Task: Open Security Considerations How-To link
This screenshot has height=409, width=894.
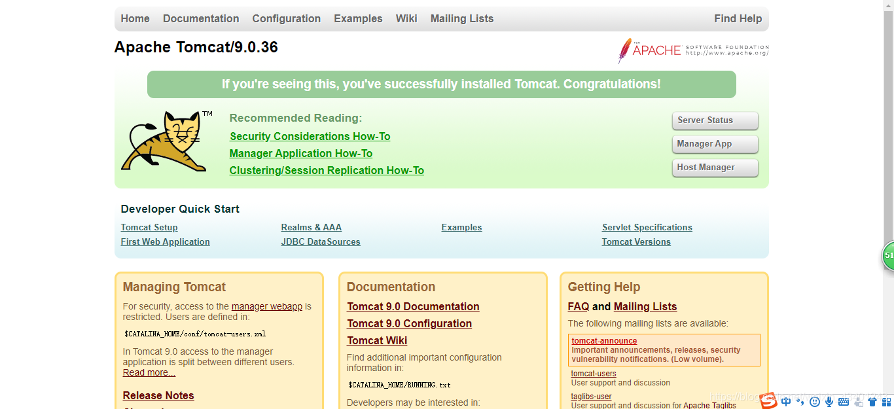Action: point(310,136)
